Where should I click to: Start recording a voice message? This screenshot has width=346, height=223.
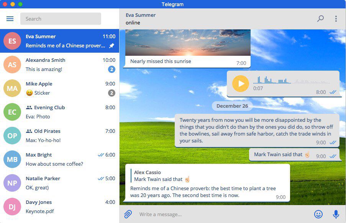pyautogui.click(x=336, y=214)
